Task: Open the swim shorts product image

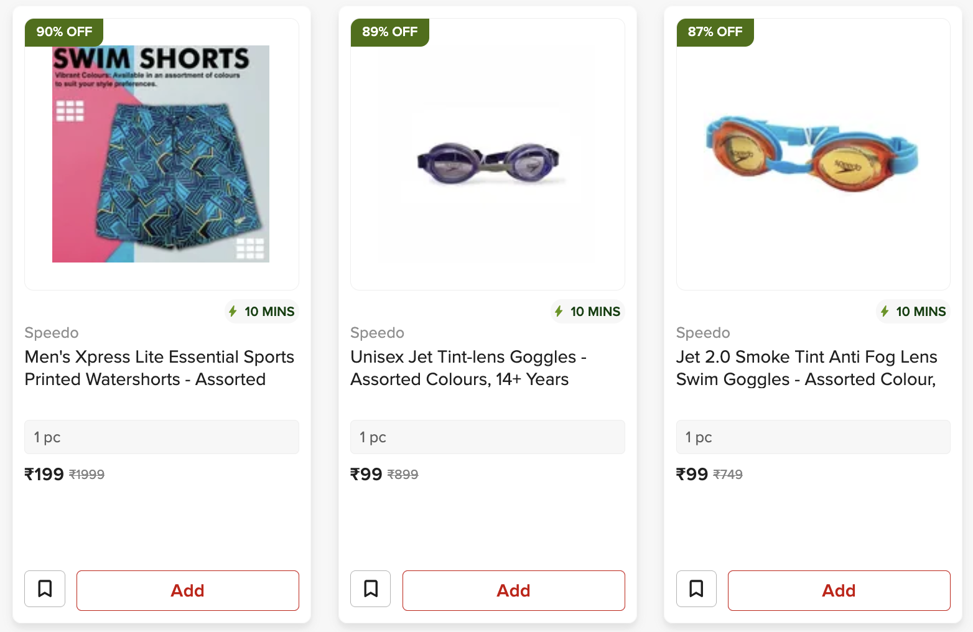Action: (161, 154)
